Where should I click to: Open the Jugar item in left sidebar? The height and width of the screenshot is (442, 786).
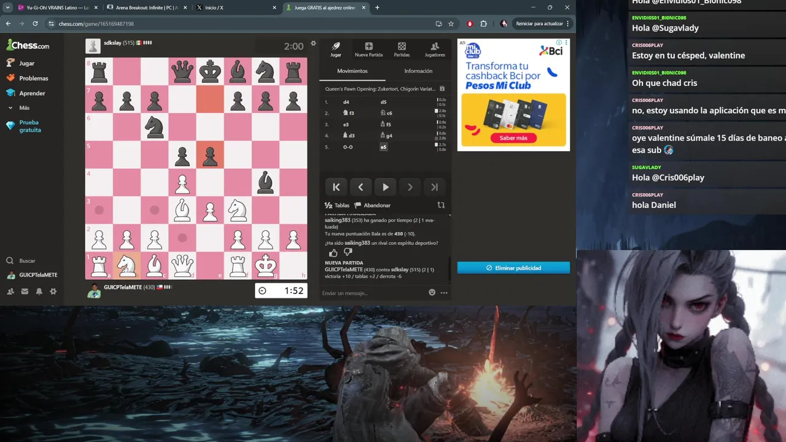[20, 63]
